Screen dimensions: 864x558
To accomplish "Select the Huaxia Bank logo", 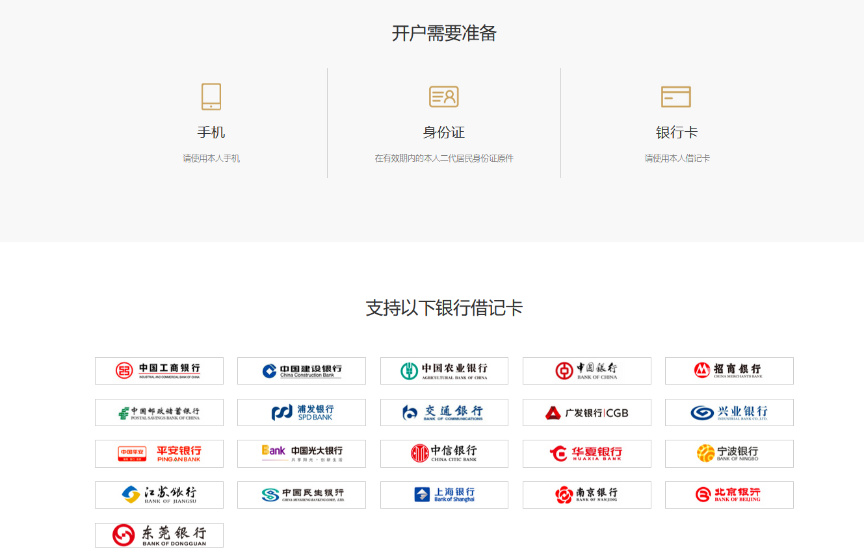I will (586, 453).
